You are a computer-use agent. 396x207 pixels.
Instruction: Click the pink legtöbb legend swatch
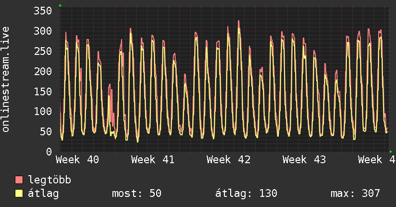tap(19, 180)
